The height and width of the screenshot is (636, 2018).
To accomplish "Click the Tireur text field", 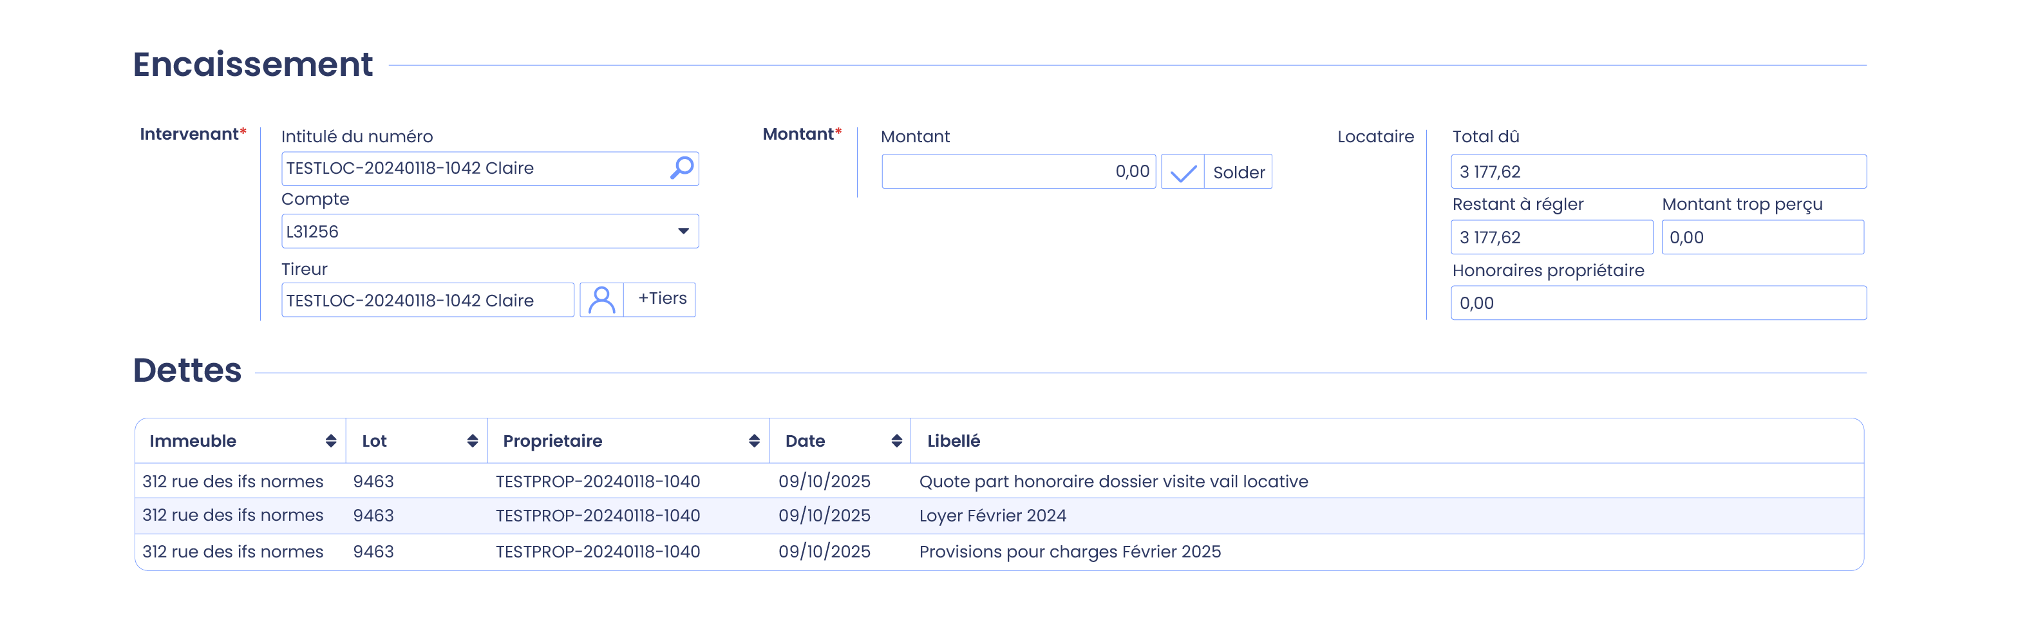I will [x=427, y=300].
